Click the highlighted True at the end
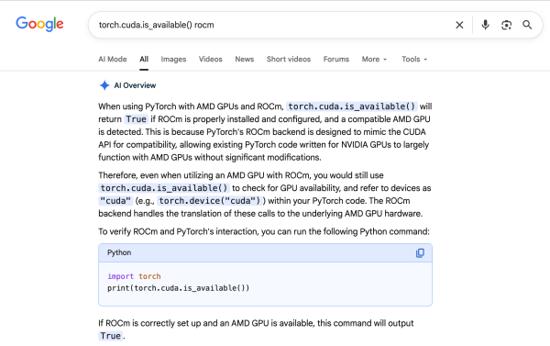Viewport: 550px width, 346px height. pos(111,336)
